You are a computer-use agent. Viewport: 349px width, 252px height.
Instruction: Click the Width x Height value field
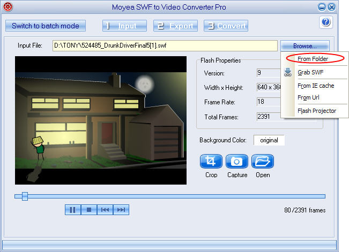click(x=269, y=87)
